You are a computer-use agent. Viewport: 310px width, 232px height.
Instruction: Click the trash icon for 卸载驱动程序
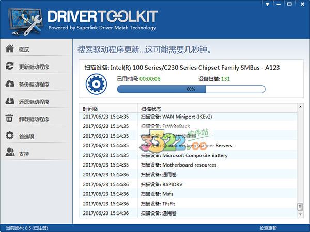coord(9,119)
